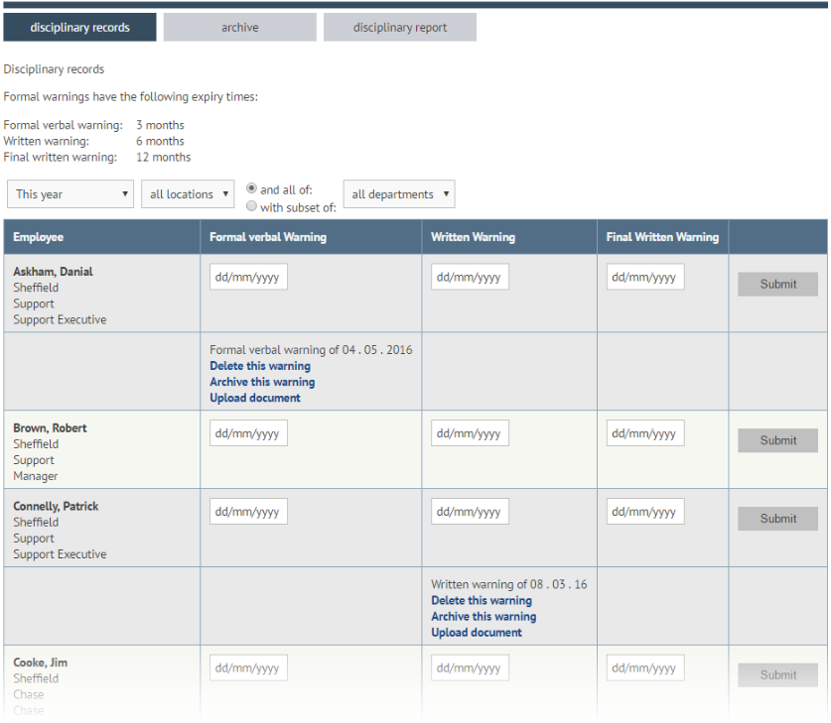Select the 'with subset of' radio option
This screenshot has height=723, width=831.
click(252, 206)
